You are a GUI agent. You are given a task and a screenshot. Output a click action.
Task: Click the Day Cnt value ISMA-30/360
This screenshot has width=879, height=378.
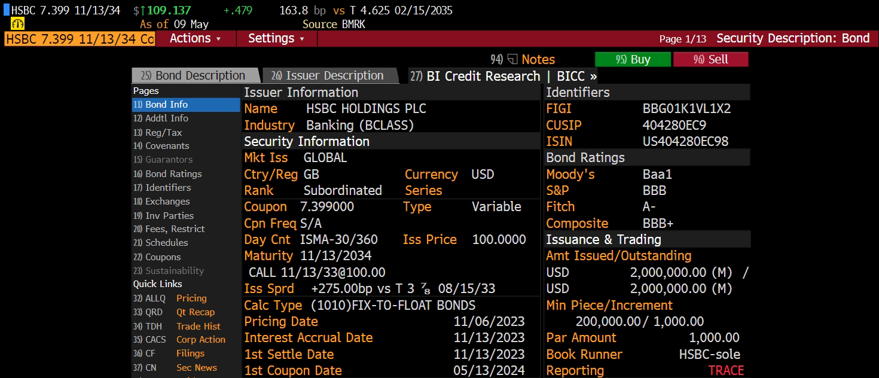tap(339, 240)
